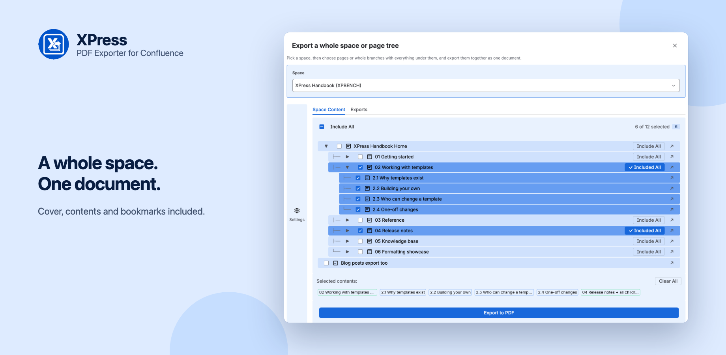Open 2.4 One-off changes link arrow
This screenshot has width=726, height=355.
click(x=672, y=210)
